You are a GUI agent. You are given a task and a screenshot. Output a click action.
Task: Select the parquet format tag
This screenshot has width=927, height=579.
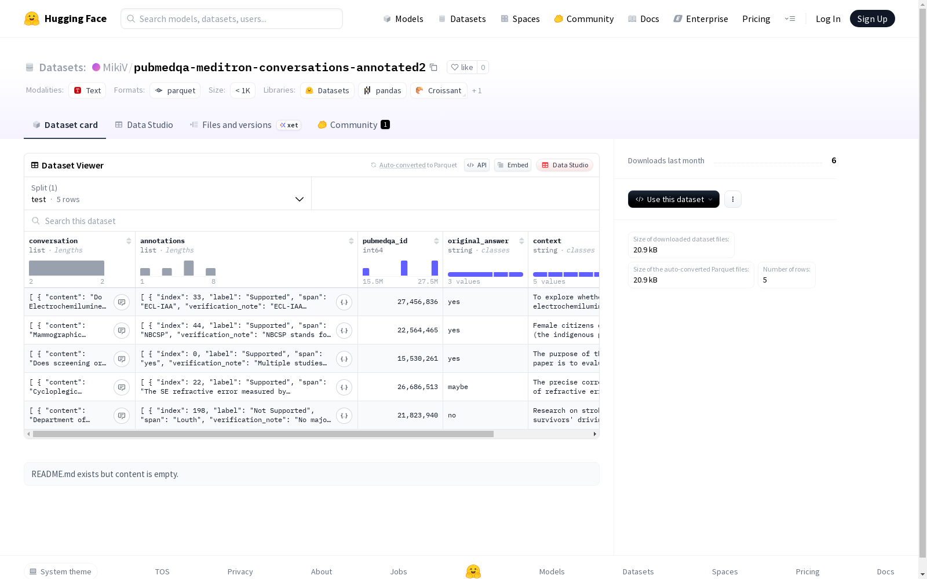tap(175, 90)
